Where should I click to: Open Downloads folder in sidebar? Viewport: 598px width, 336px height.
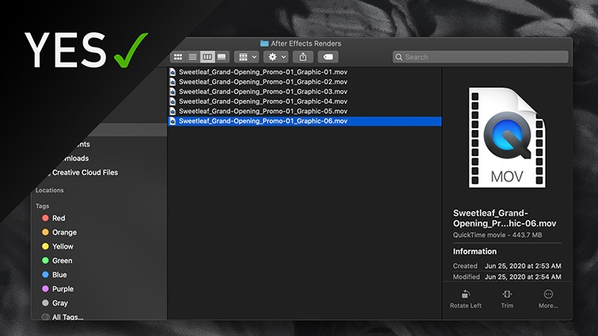[71, 158]
